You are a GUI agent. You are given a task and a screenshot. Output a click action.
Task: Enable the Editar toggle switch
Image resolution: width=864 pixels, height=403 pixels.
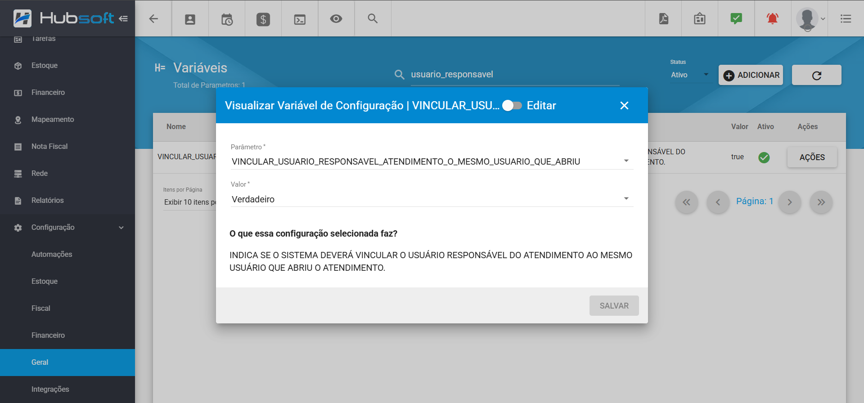point(512,105)
